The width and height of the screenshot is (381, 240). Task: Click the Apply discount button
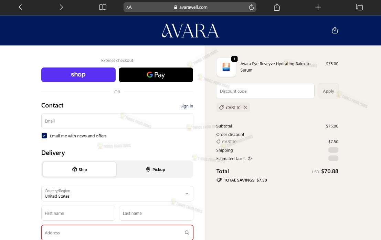[328, 91]
